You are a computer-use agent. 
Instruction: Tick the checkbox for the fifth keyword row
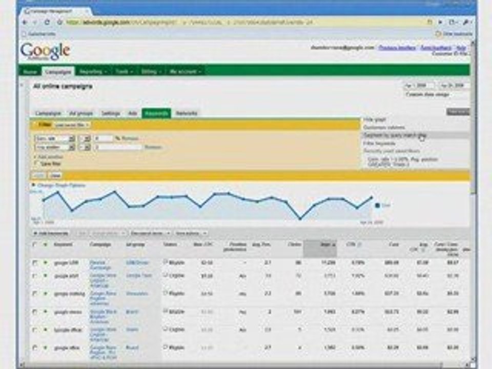coord(34,330)
